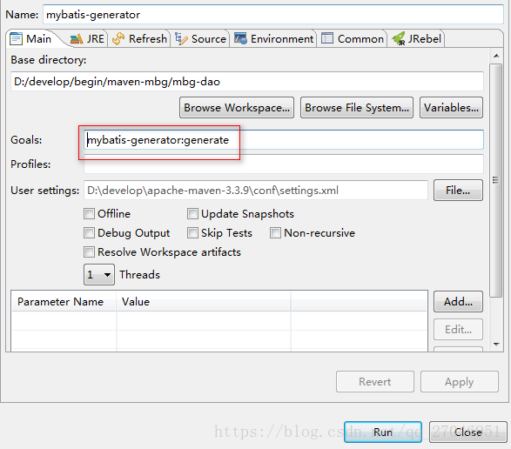The image size is (511, 449).
Task: Switch to the Refresh tab
Action: pyautogui.click(x=139, y=39)
